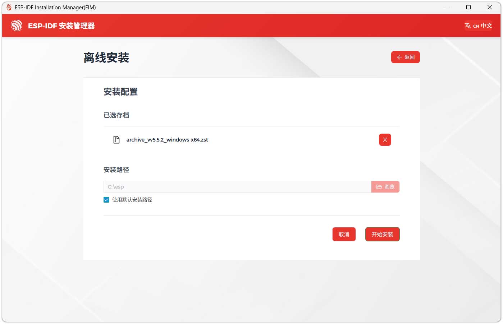This screenshot has width=503, height=324.
Task: Maximize the Installation Manager window
Action: point(468,7)
